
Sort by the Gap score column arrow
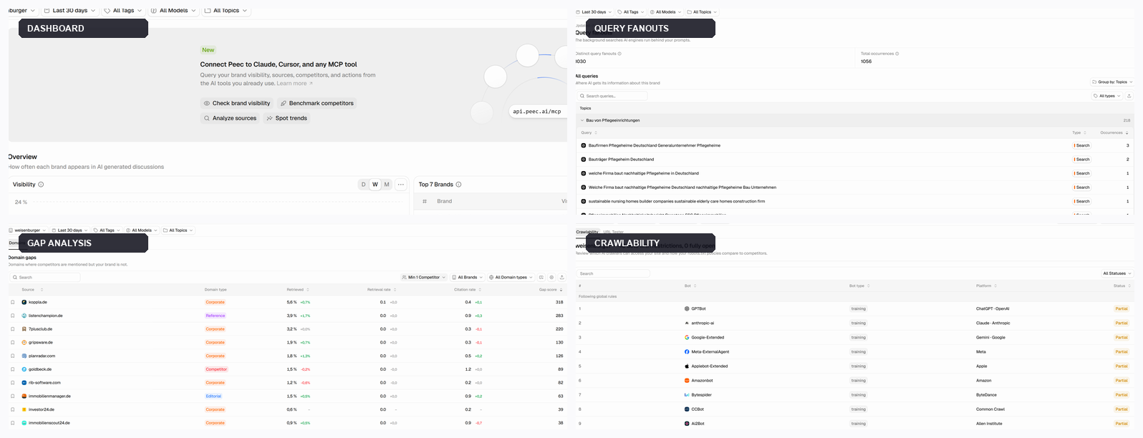[561, 290]
